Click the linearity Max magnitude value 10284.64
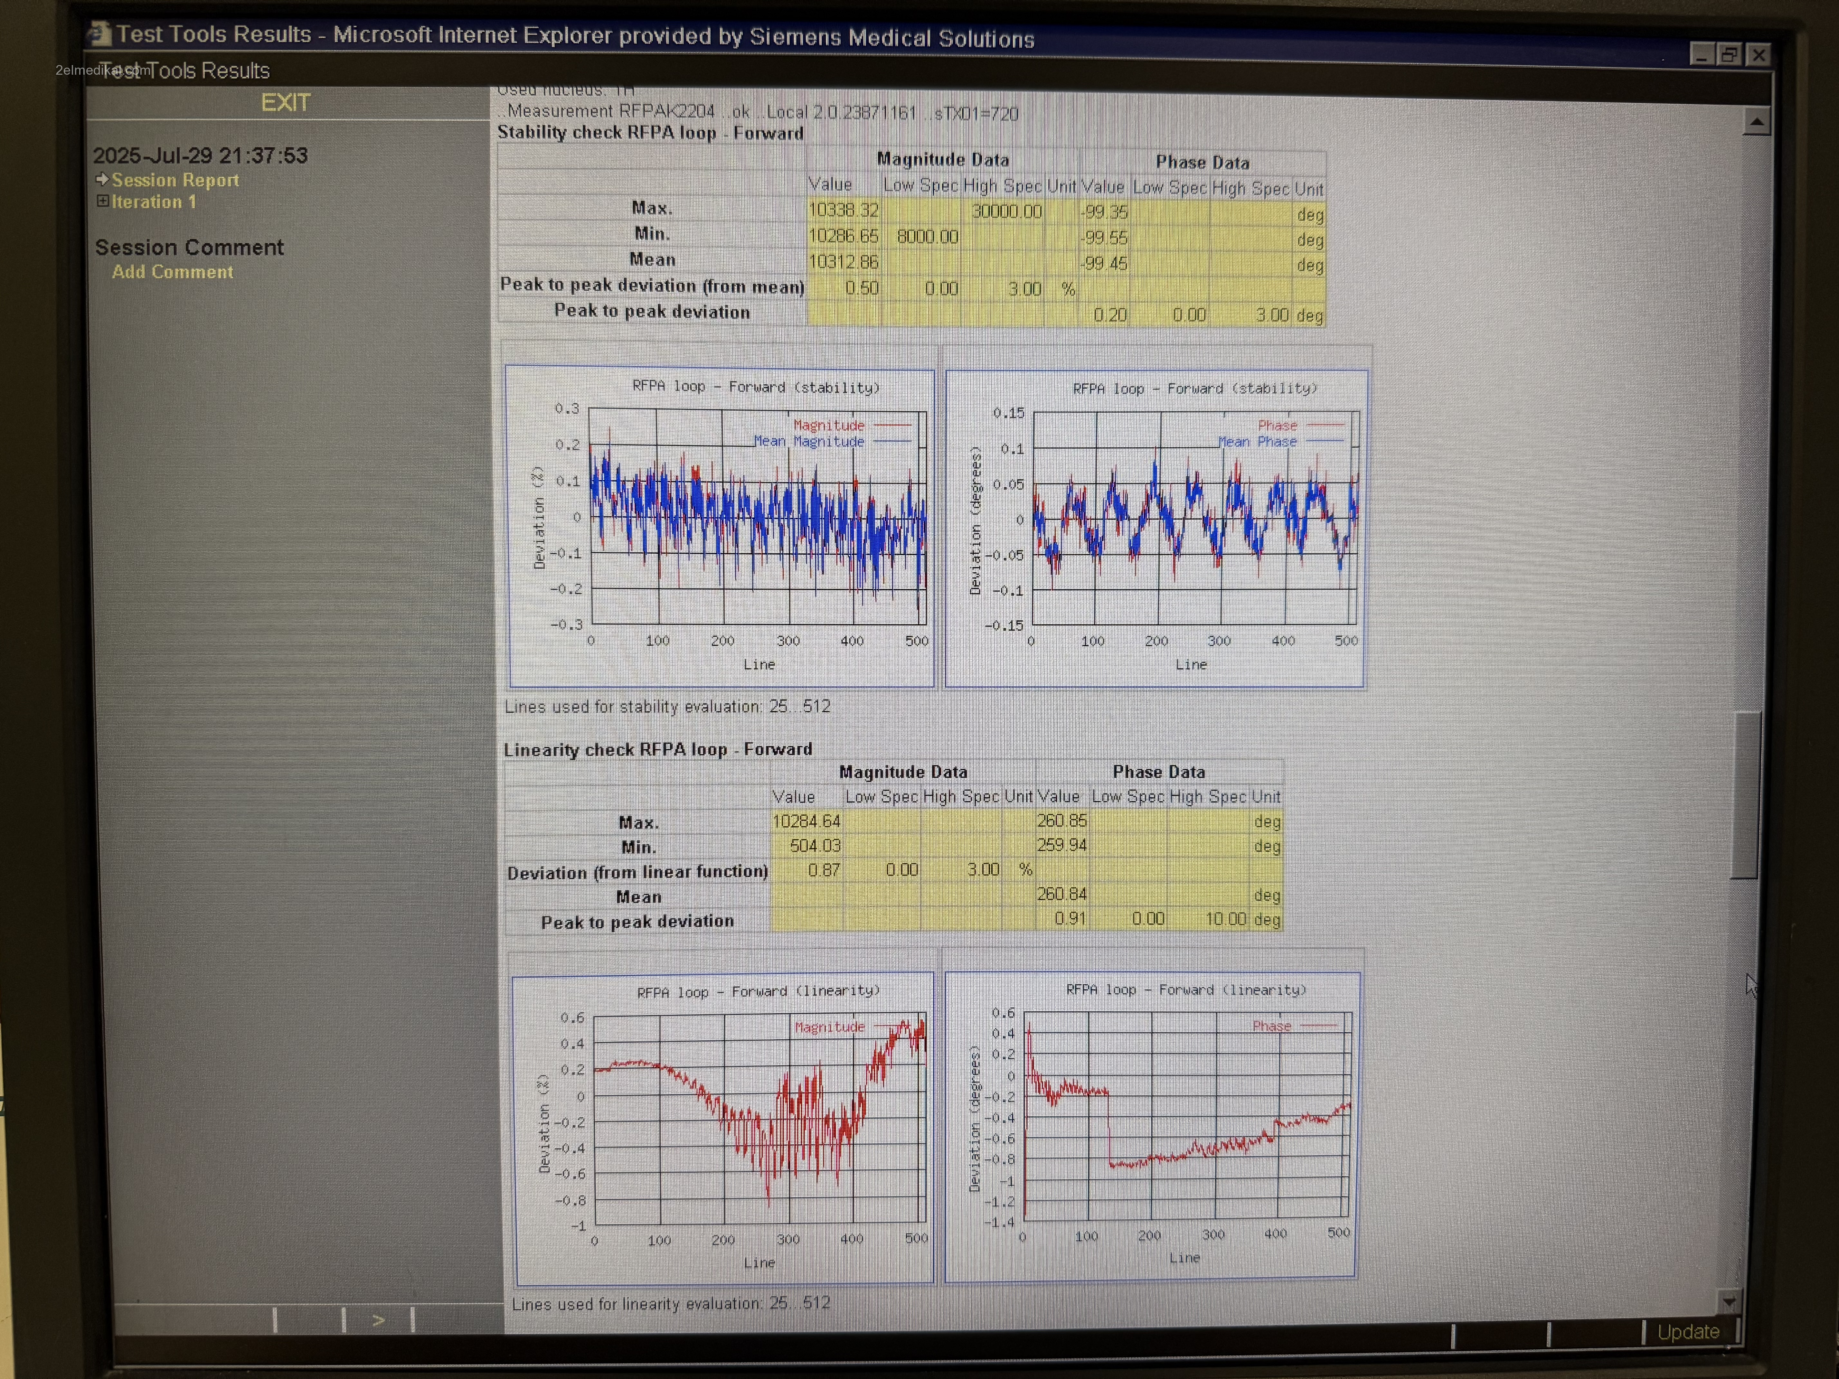Screen dimensions: 1839x1379 coord(806,821)
